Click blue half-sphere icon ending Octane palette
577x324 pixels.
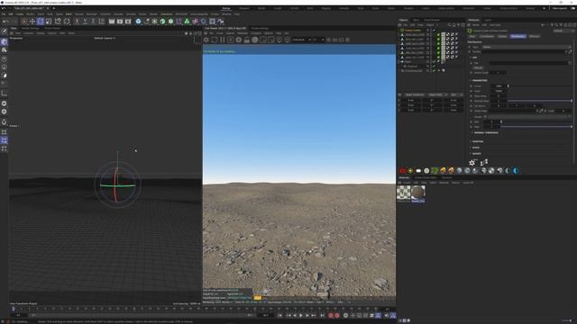(516, 170)
